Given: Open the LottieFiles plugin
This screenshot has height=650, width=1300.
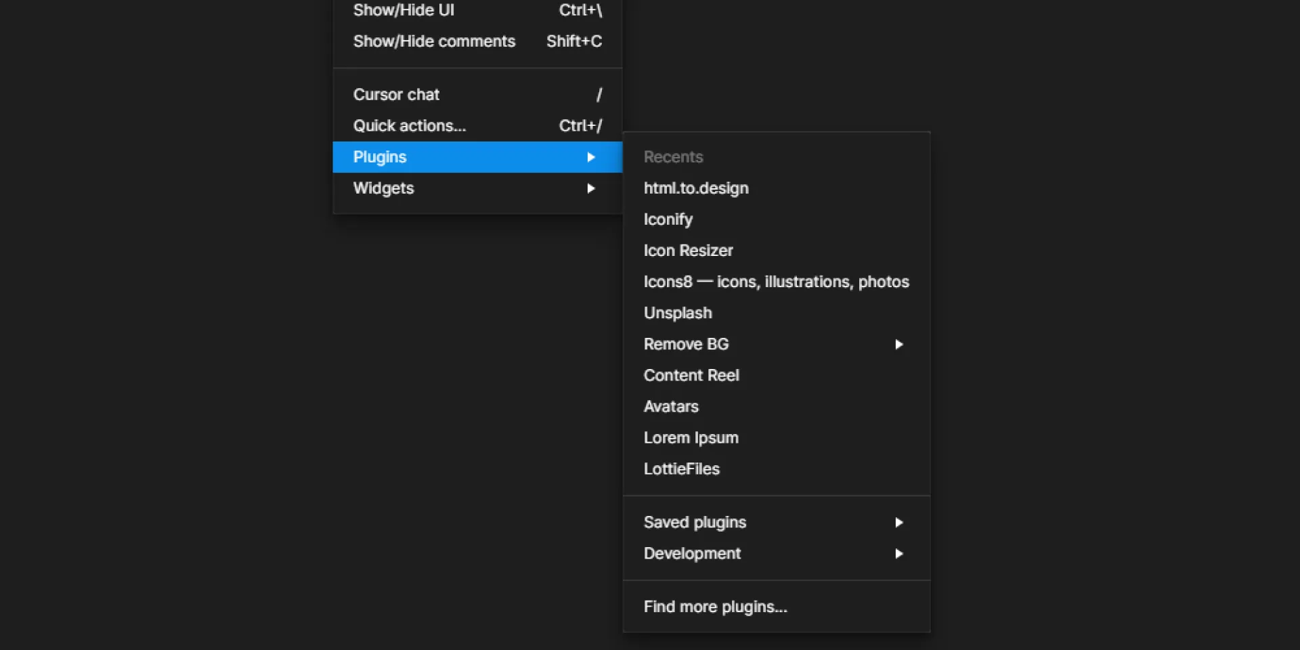Looking at the screenshot, I should click(777, 469).
